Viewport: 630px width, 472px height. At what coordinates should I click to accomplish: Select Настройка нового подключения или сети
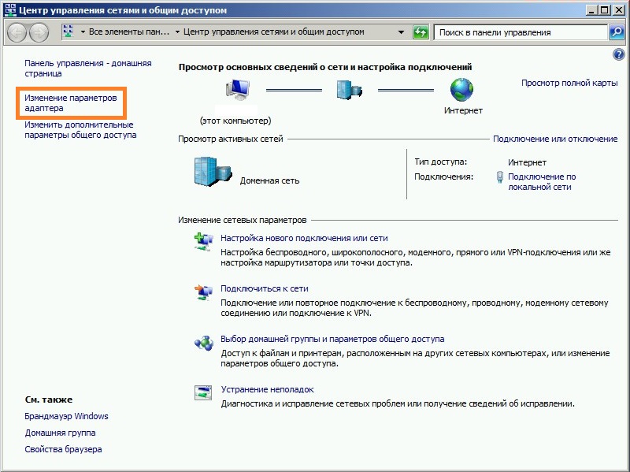(304, 238)
